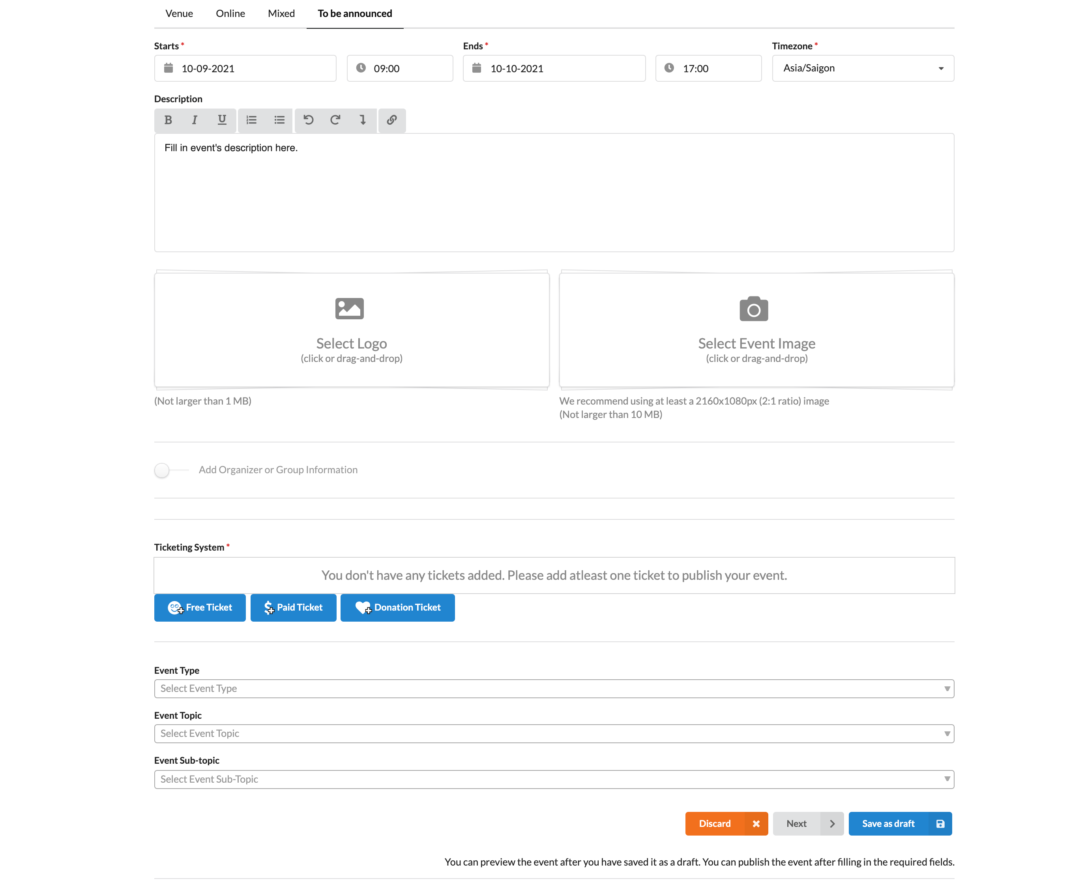Click the remove formatting arrow icon
The image size is (1084, 892).
363,120
